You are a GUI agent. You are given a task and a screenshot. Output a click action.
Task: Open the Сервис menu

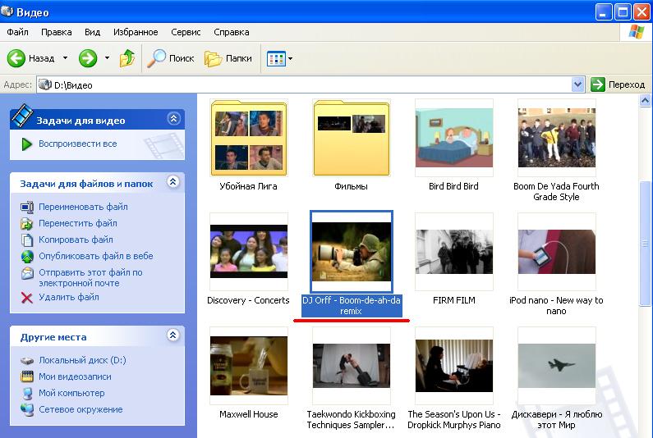pyautogui.click(x=186, y=32)
